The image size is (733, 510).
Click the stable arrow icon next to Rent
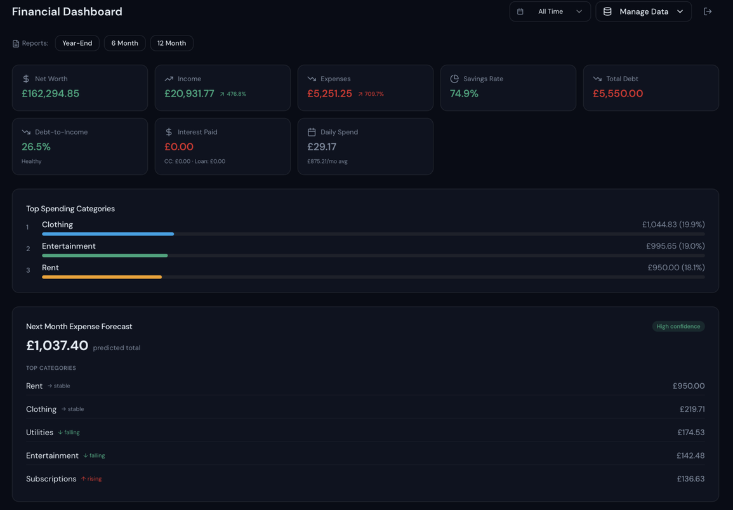[x=50, y=386]
